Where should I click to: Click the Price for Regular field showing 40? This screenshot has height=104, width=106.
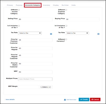35,48
